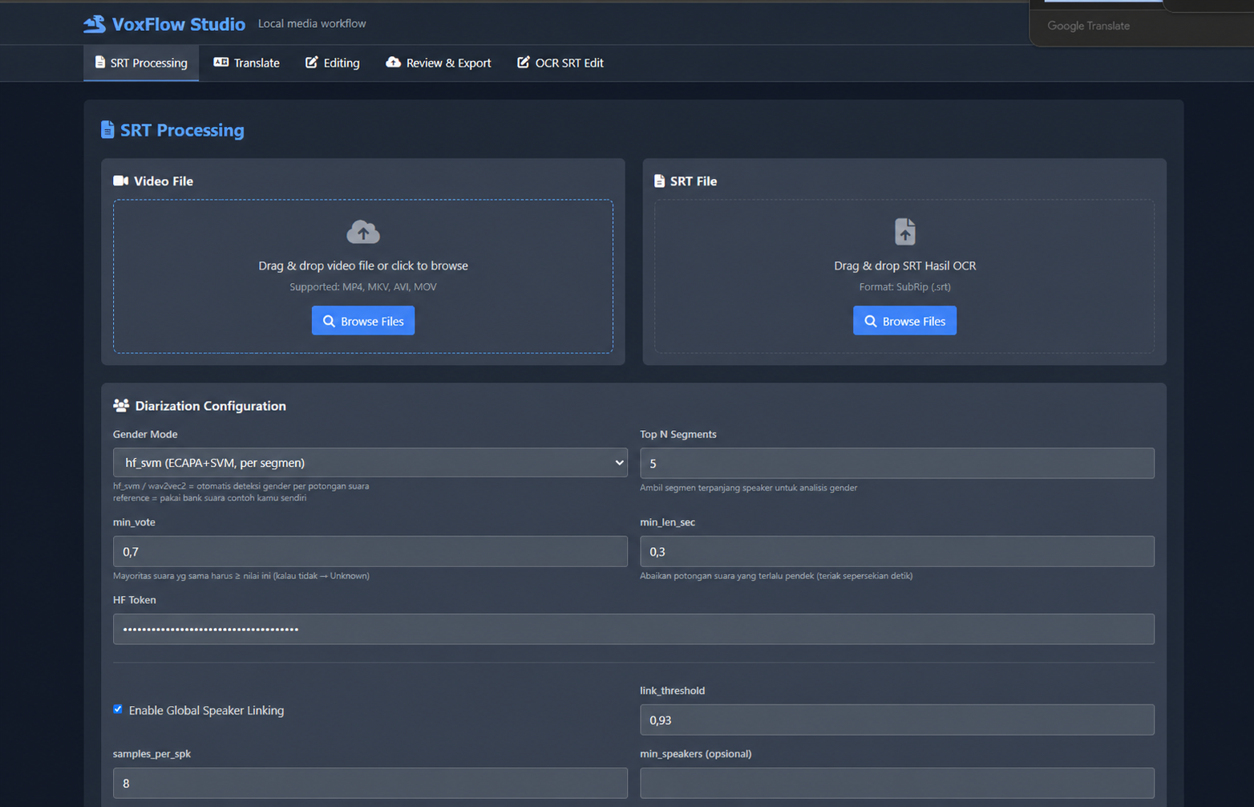Click the 'Supported: MP4, MKV, AVI, MOV' text
The image size is (1254, 807).
coord(363,286)
